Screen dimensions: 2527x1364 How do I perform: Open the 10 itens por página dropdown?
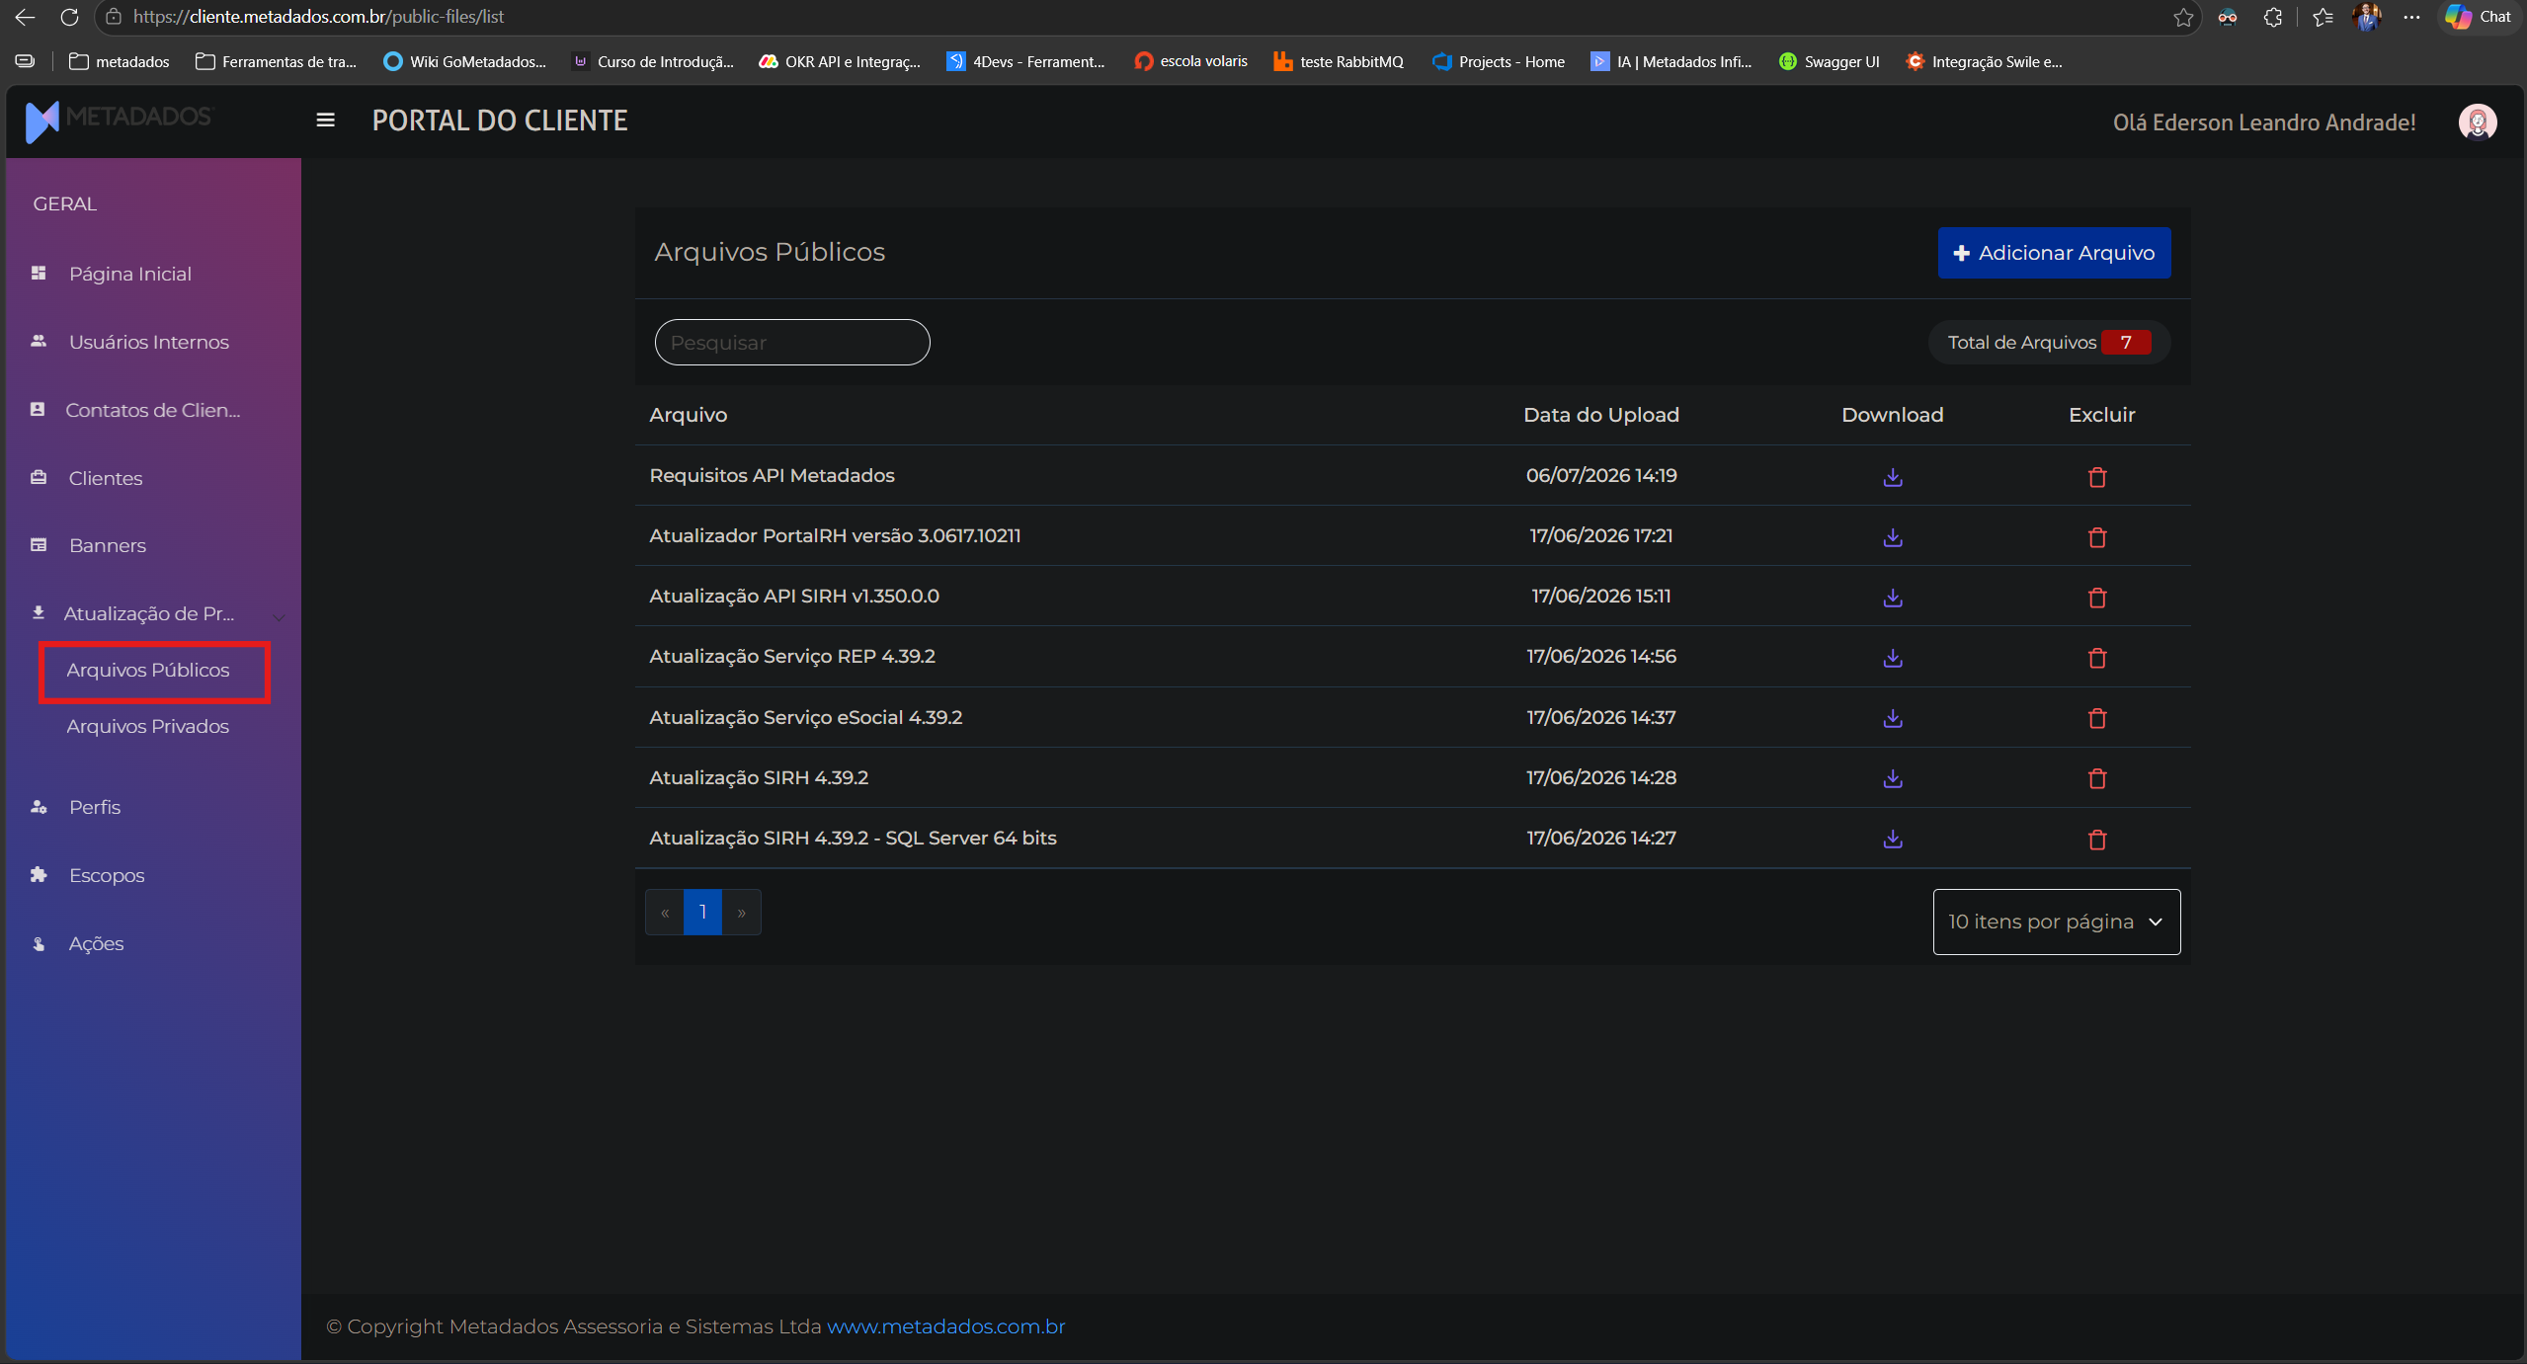point(2056,922)
